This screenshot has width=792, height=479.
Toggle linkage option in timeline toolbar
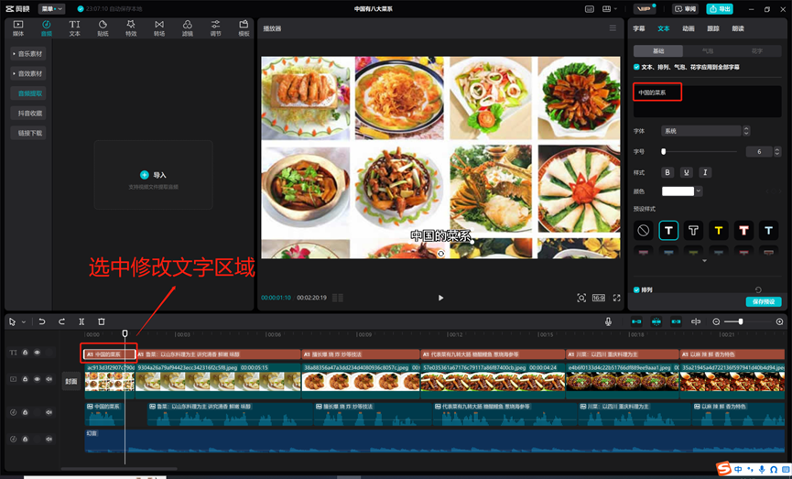click(676, 321)
